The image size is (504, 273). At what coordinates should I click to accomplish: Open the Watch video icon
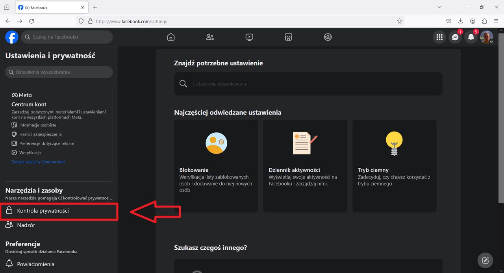[x=249, y=37]
